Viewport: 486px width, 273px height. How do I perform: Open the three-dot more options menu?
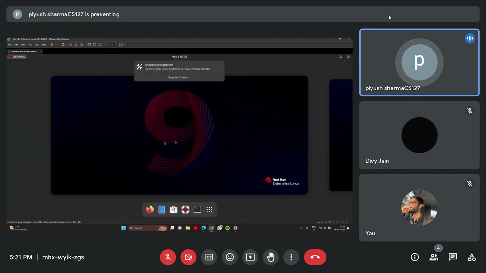(x=291, y=257)
